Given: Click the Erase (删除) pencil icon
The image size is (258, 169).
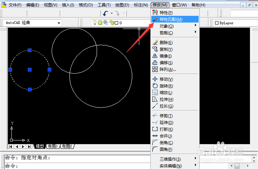Looking at the screenshot, I should 155,43.
